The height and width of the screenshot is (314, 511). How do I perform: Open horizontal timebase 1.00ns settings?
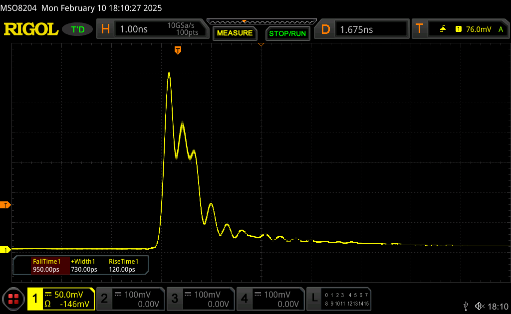point(154,29)
